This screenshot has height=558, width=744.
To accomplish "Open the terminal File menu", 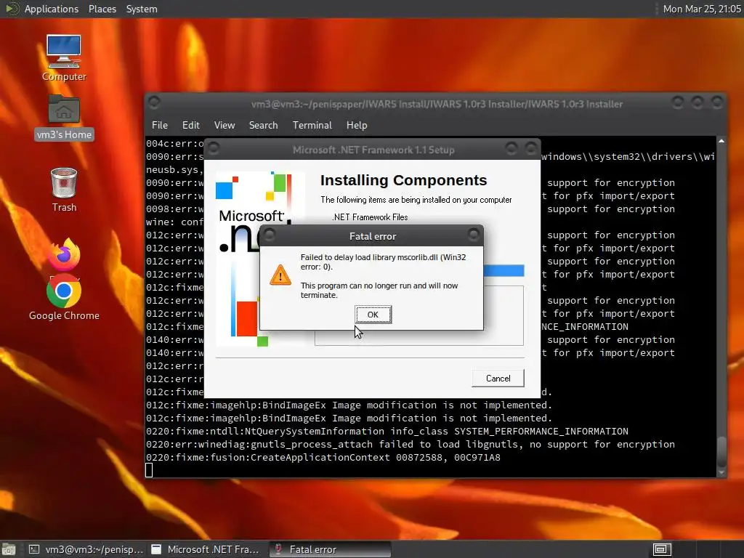I will click(x=159, y=125).
